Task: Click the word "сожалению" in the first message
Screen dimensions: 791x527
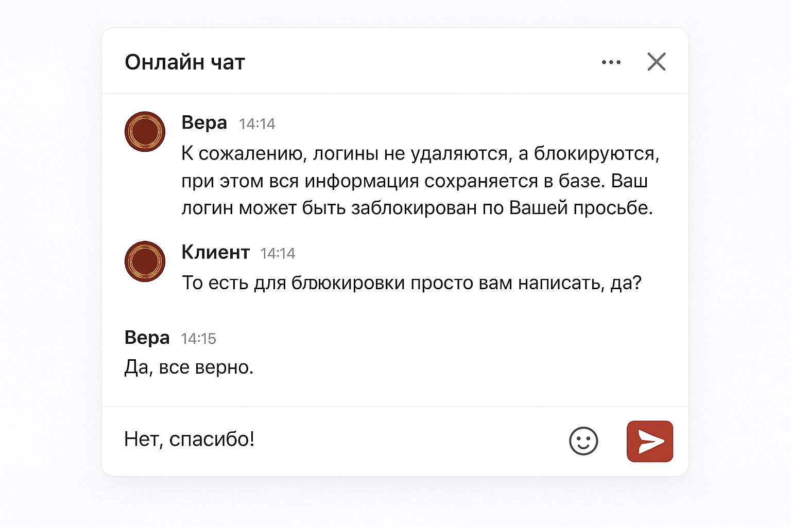Action: (x=253, y=154)
